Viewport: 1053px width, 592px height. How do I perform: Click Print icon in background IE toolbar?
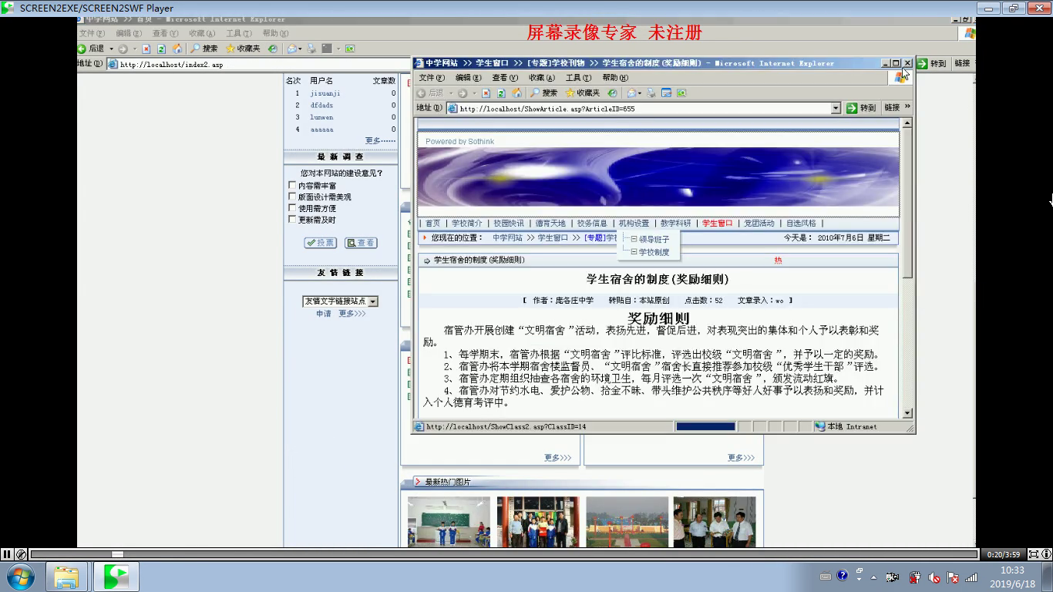point(311,49)
